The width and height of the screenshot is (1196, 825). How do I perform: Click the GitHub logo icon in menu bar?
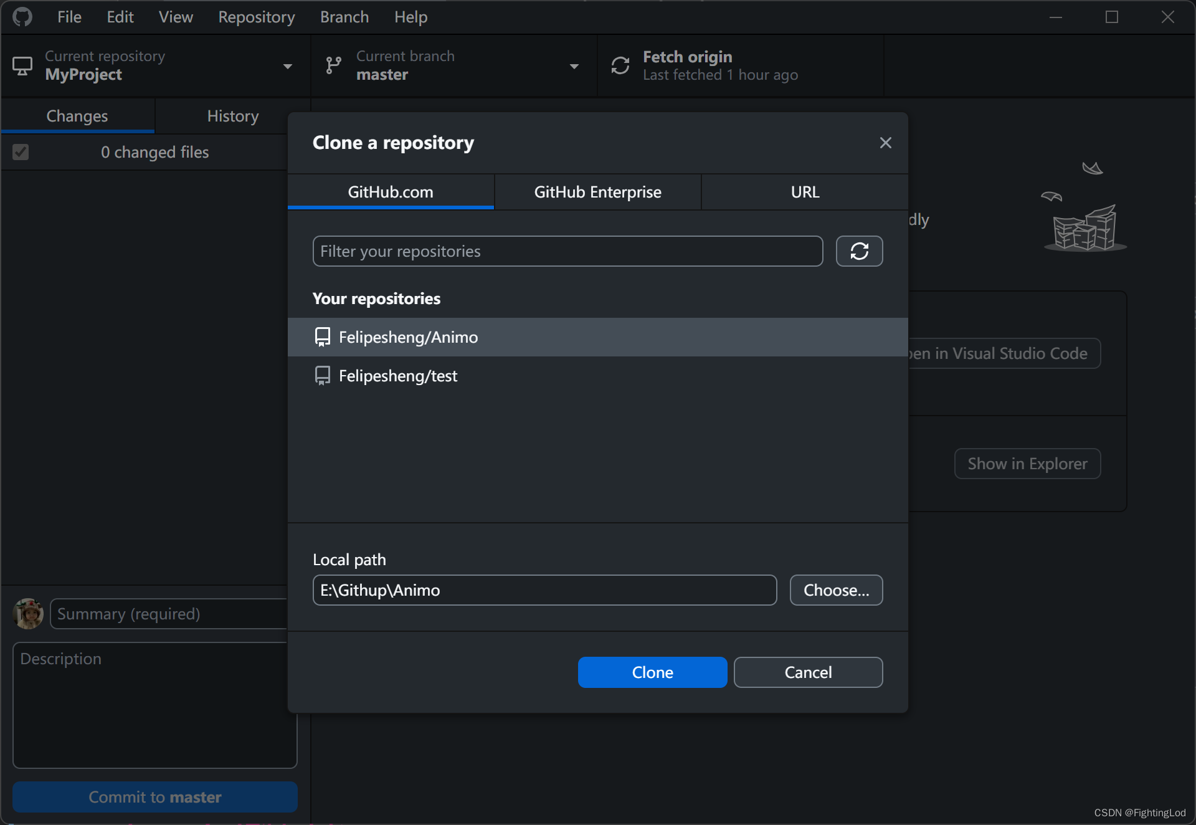click(22, 17)
